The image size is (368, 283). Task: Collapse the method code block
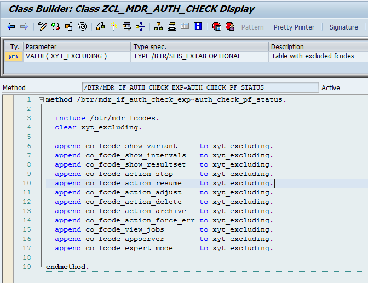pyautogui.click(x=41, y=100)
